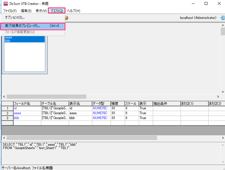Click the True display cell for aaaa row

pyautogui.click(x=146, y=113)
